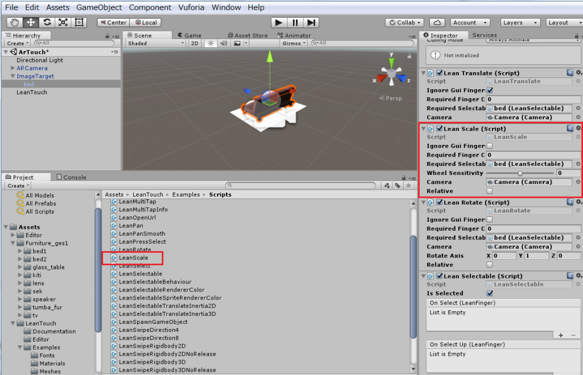Viewport: 583px width, 375px height.
Task: Open Lean Selectable help icon
Action: tap(570, 276)
